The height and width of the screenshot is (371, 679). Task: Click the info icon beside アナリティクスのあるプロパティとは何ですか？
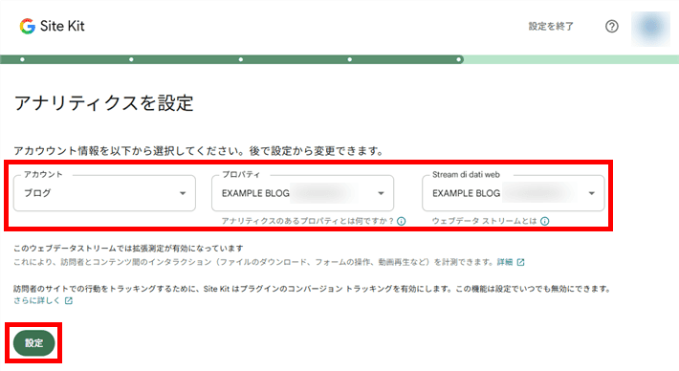point(402,221)
